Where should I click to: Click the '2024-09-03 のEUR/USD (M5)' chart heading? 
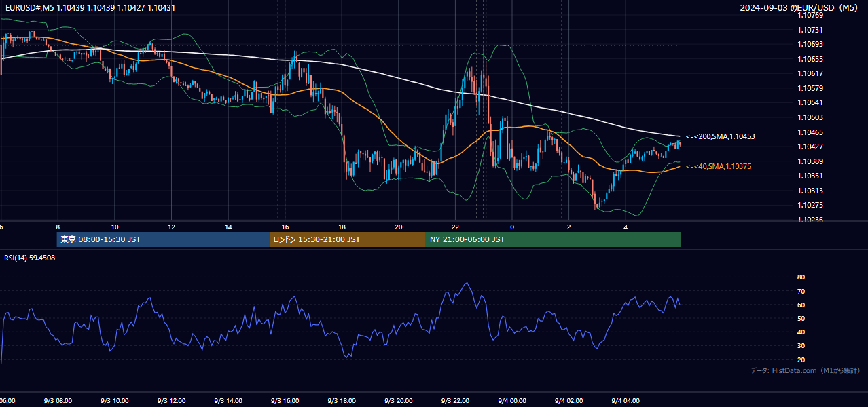[x=799, y=7]
